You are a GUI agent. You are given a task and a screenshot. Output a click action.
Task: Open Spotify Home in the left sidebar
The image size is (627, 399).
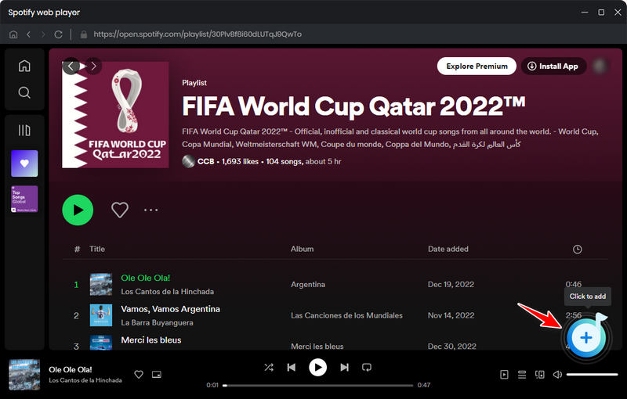click(24, 66)
